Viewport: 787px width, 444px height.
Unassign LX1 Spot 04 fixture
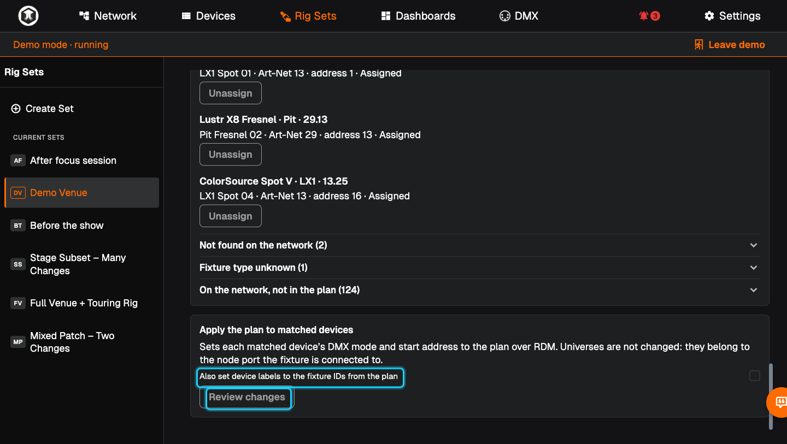[231, 216]
